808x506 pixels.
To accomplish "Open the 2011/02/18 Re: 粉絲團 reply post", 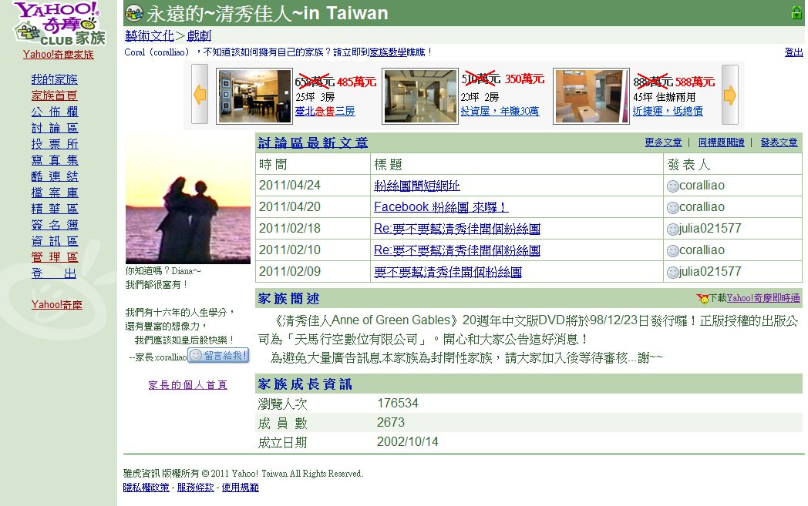I will click(457, 229).
